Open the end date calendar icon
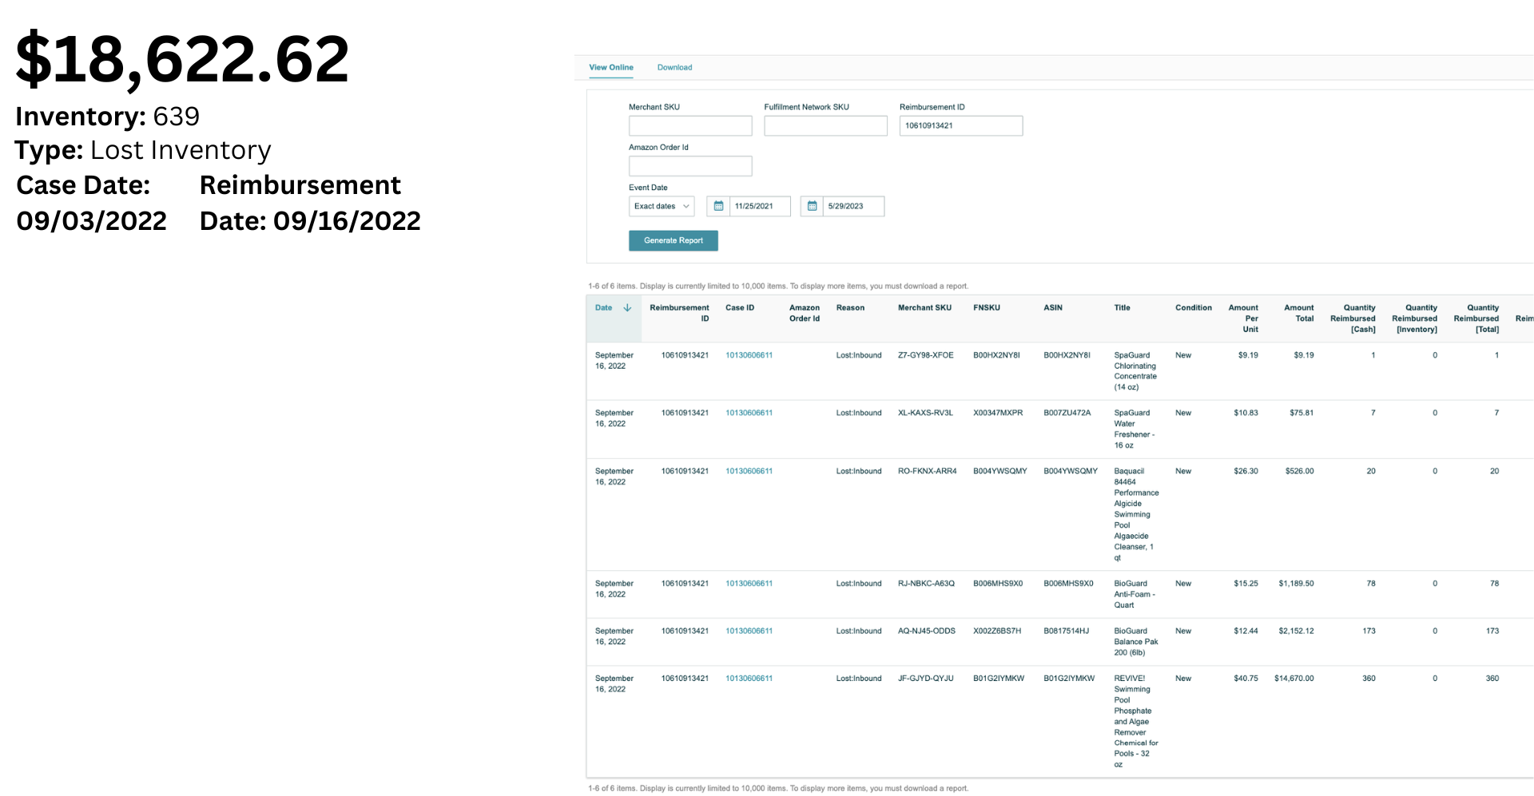 pos(812,206)
